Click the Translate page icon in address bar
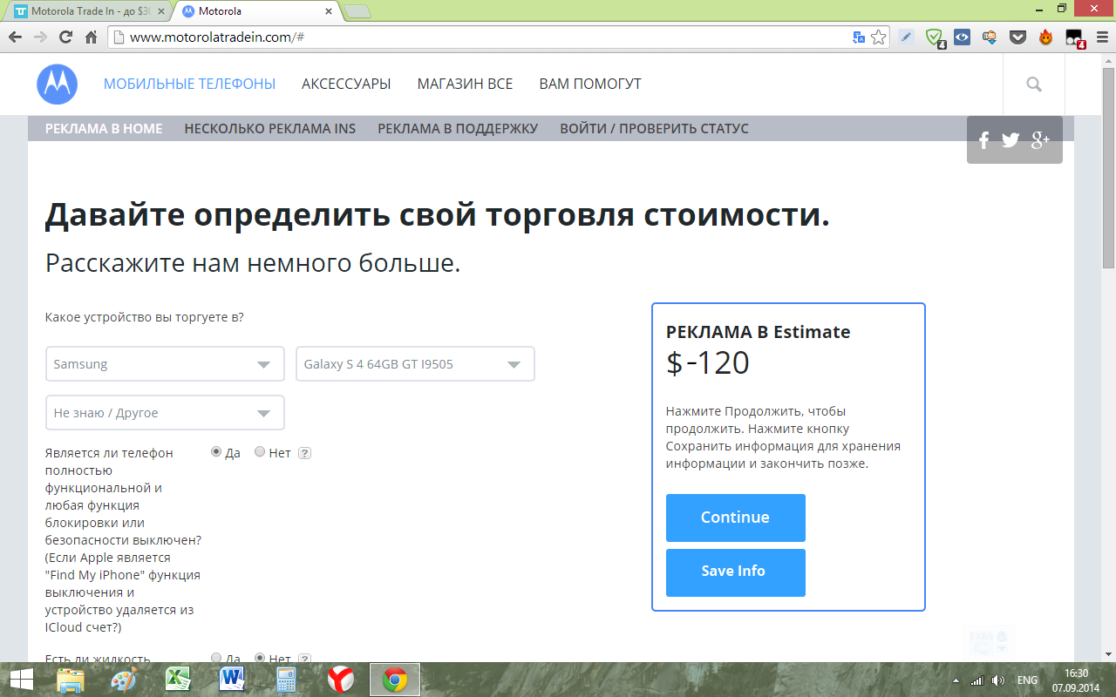This screenshot has width=1116, height=697. pyautogui.click(x=859, y=37)
